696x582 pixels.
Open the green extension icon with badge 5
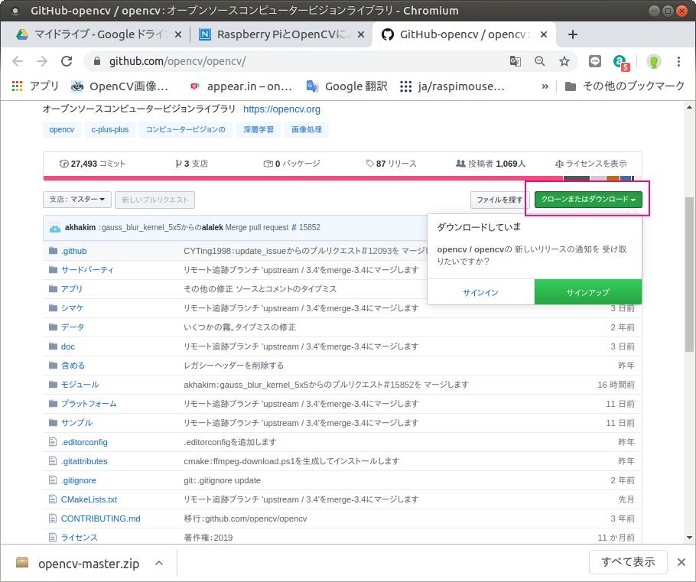621,62
